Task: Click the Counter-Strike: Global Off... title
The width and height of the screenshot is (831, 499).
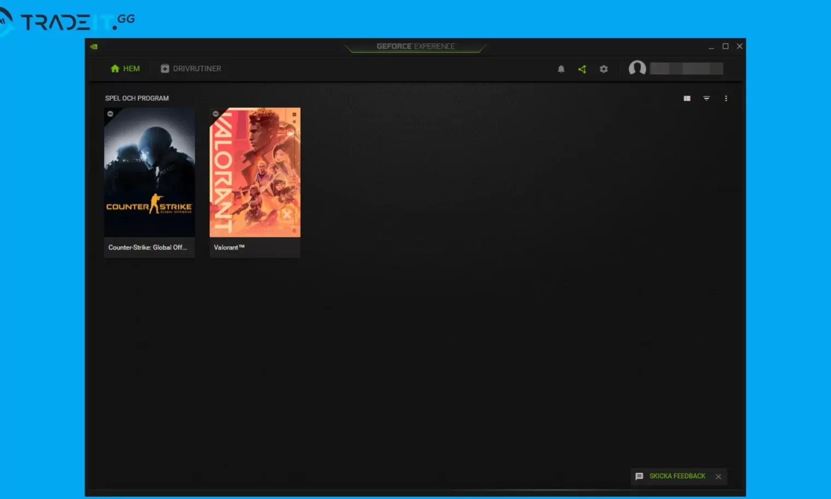Action: (148, 247)
